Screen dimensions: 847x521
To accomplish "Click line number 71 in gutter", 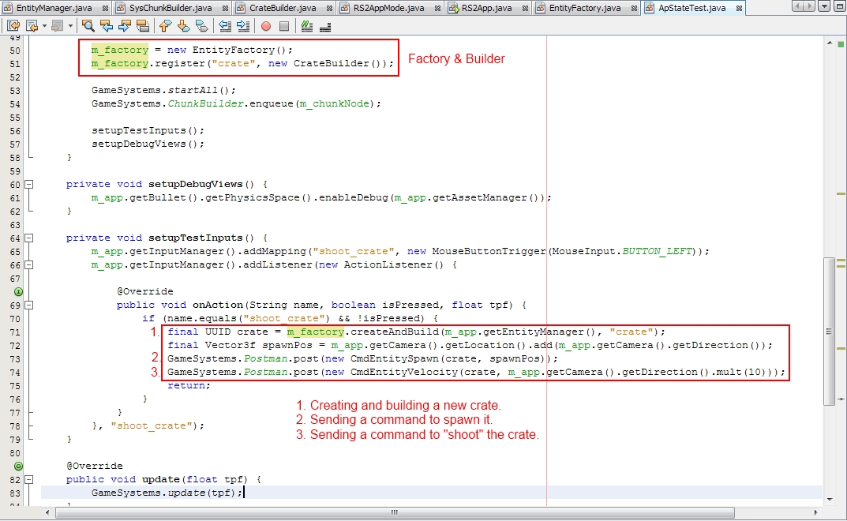I will pyautogui.click(x=14, y=332).
